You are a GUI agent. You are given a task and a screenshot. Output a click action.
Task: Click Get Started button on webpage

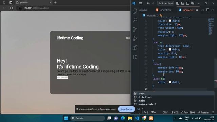click(62, 77)
